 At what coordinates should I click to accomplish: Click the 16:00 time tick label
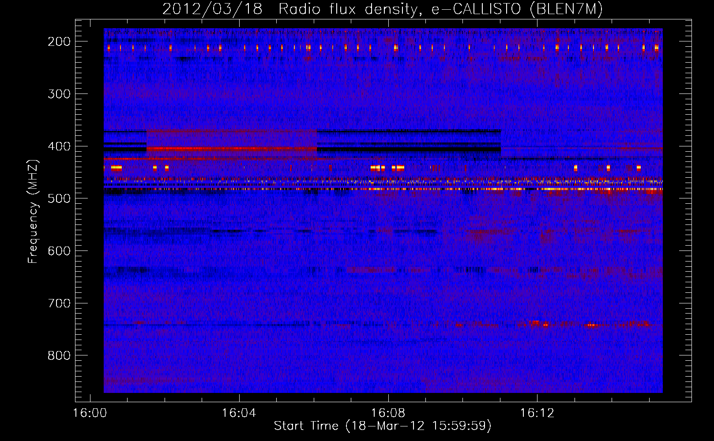(90, 413)
